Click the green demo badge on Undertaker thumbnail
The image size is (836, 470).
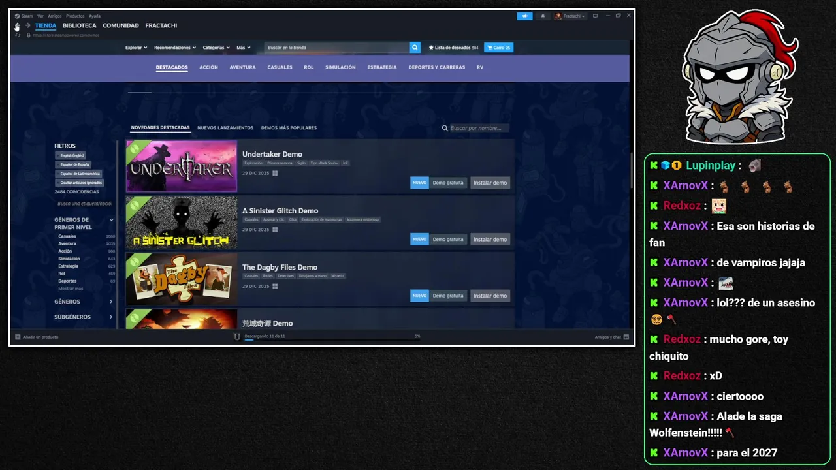[x=134, y=148]
